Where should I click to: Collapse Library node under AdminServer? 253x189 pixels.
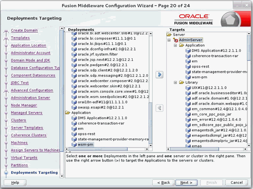pos(175,82)
